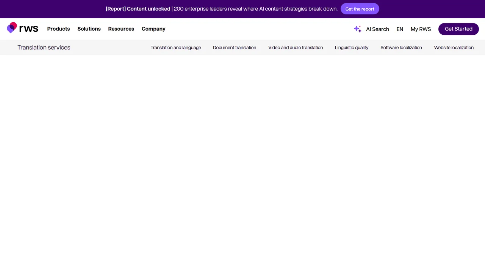Select the Linguistic quality tab
This screenshot has height=272, width=485.
pos(352,48)
